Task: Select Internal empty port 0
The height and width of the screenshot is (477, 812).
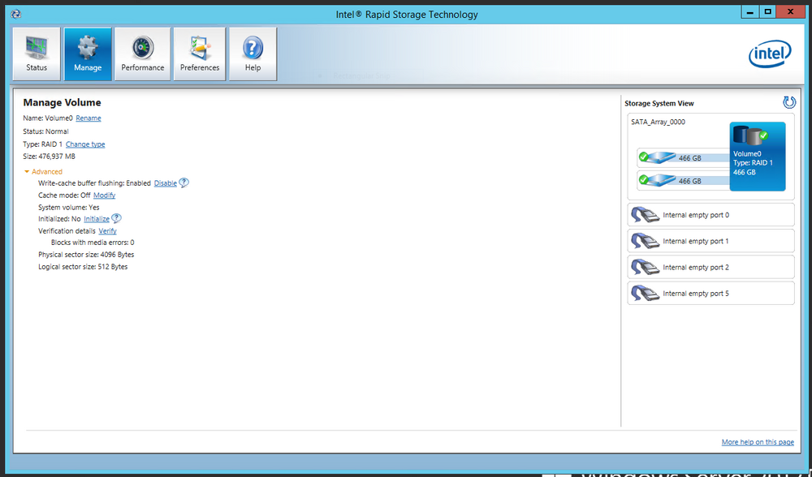Action: click(710, 215)
